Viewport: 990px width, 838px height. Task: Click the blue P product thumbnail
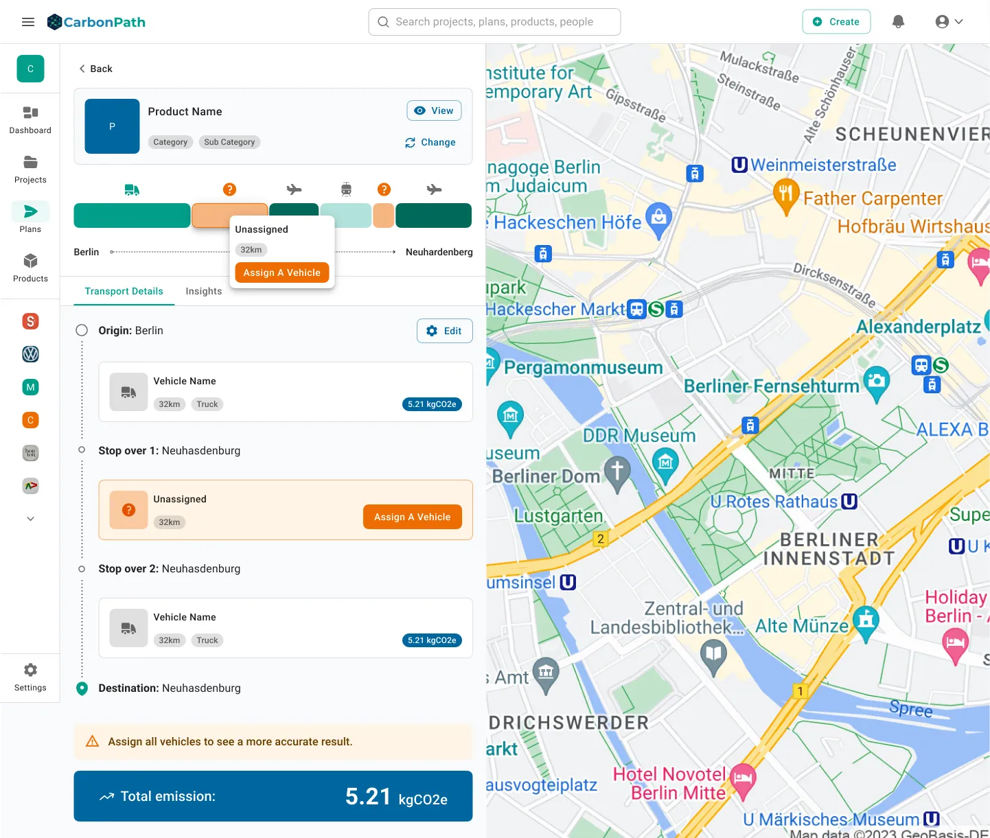click(112, 126)
